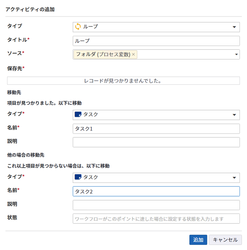Click the 説明 field below タスク1
Image resolution: width=247 pixels, height=250 pixels.
[156, 142]
